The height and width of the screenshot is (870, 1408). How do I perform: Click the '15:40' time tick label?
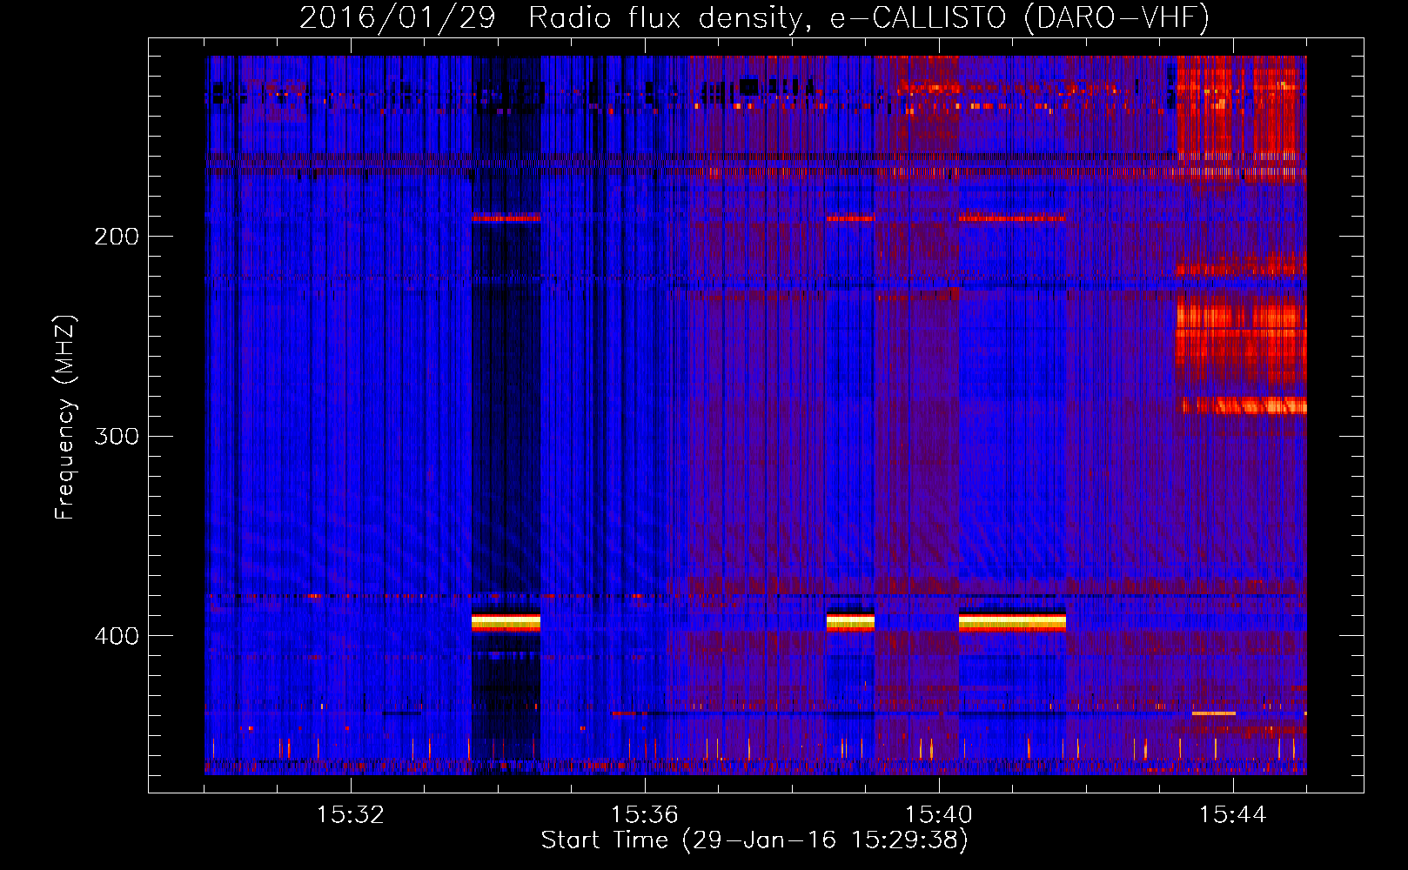939,815
